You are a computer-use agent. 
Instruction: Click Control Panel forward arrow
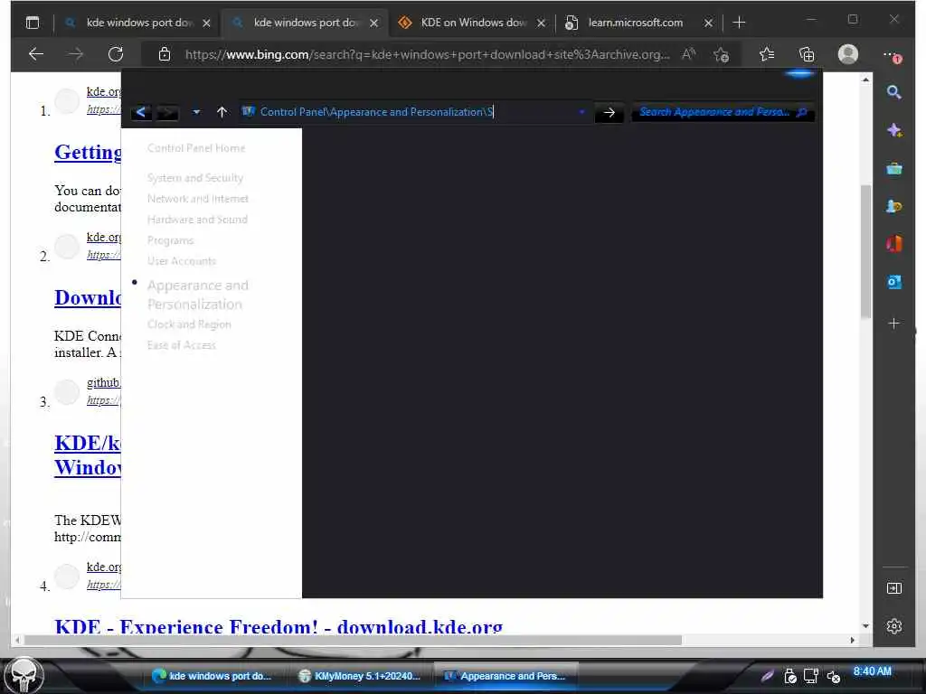(167, 112)
